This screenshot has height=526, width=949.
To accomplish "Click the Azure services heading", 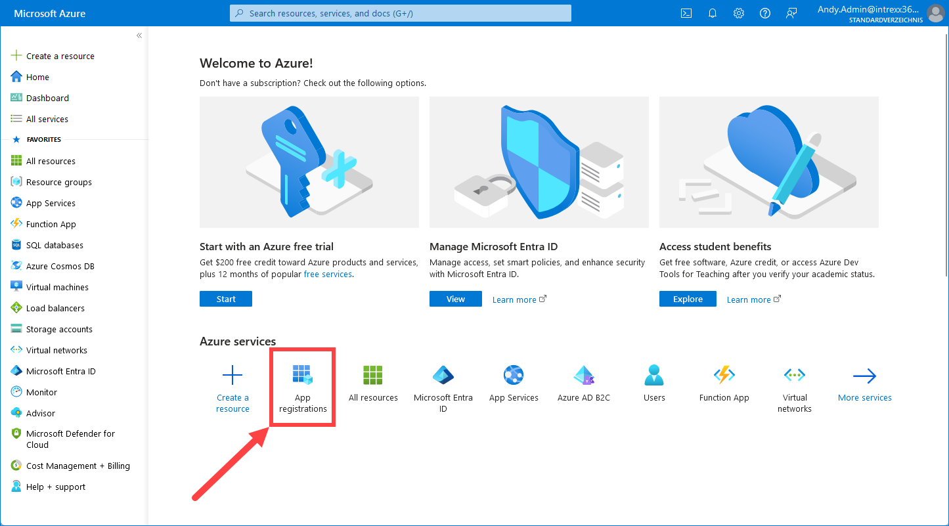I will click(238, 341).
